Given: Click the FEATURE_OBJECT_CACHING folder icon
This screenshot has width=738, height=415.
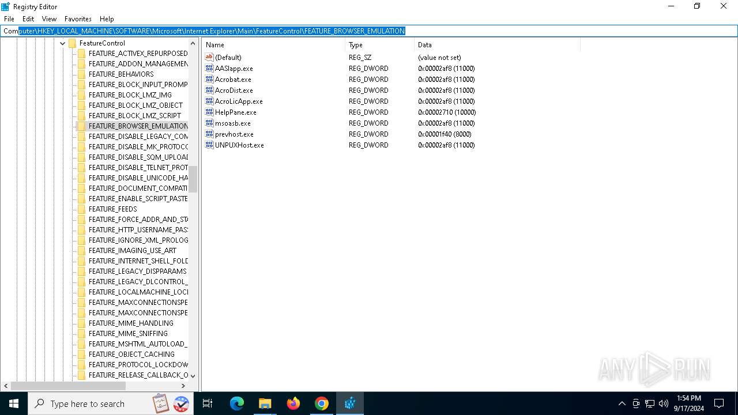Looking at the screenshot, I should coord(81,354).
